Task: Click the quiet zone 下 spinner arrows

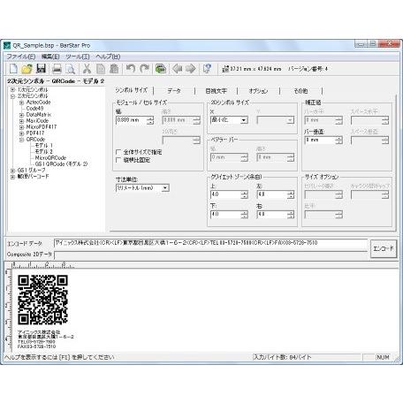Action: [244, 215]
